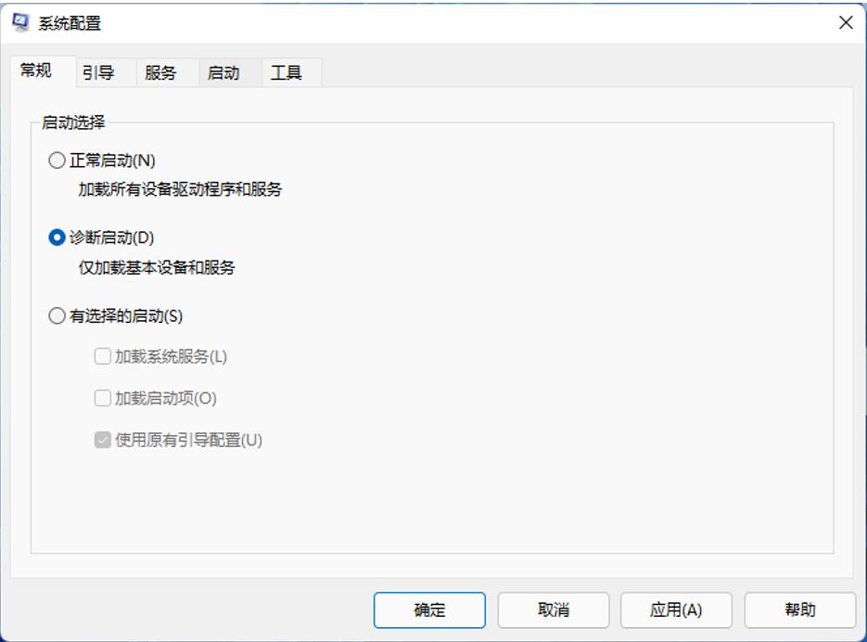Open help via the 帮助 button

pyautogui.click(x=800, y=610)
